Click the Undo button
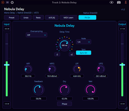Image resolution: width=129 pixels, height=111 pixels. (x=26, y=18)
